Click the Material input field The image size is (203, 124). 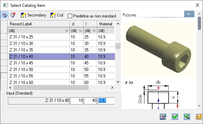tap(106, 101)
